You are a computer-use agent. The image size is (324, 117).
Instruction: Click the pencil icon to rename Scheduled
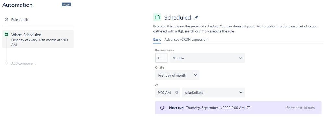[x=196, y=17]
